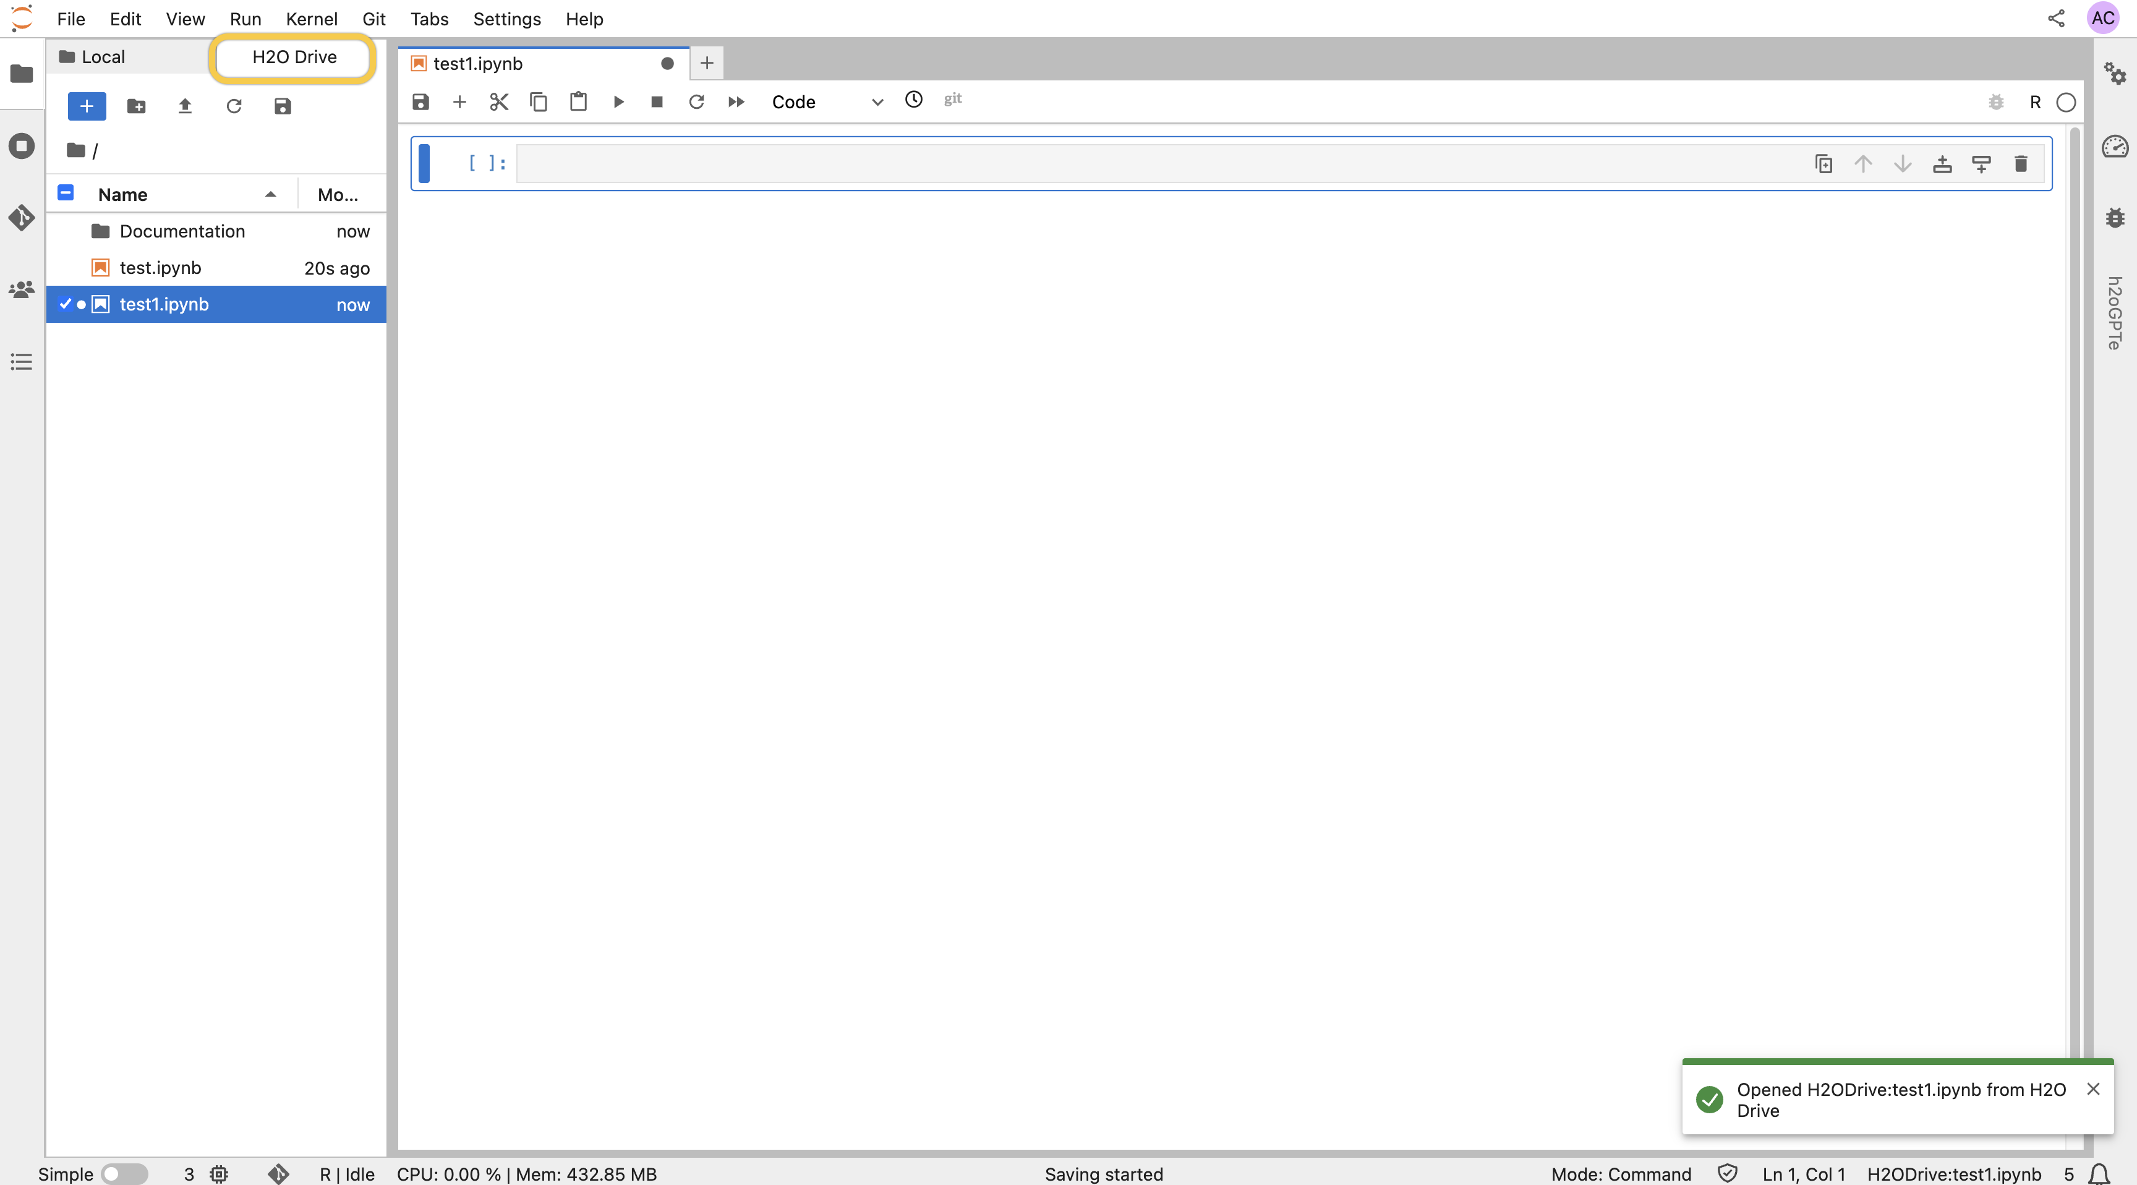Sort files by Name column arrow
This screenshot has width=2137, height=1185.
pyautogui.click(x=270, y=194)
